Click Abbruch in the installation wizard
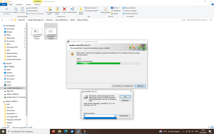The width and height of the screenshot is (214, 134). (x=140, y=86)
